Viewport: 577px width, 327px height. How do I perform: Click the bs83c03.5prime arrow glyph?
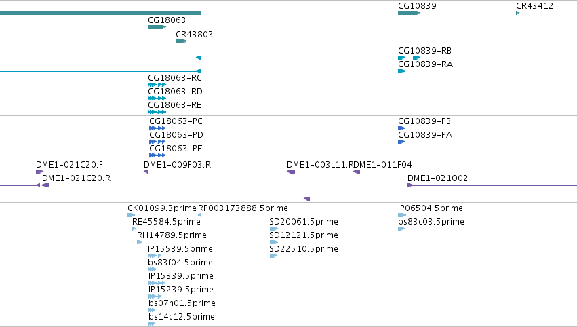pyautogui.click(x=401, y=229)
